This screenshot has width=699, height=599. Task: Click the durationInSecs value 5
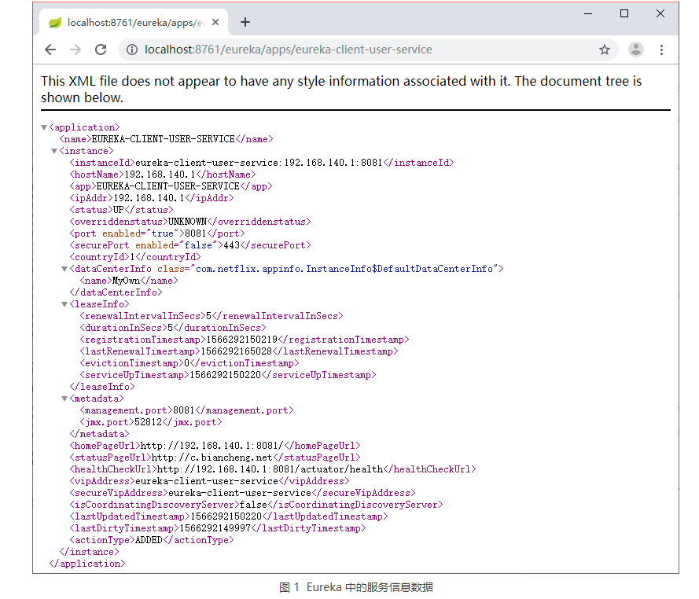(171, 328)
